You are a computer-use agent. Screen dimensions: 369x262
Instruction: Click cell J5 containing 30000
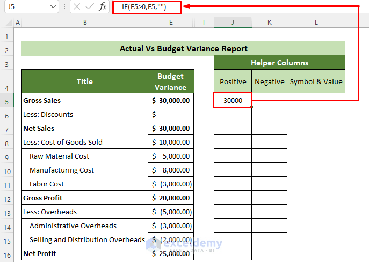coord(233,101)
